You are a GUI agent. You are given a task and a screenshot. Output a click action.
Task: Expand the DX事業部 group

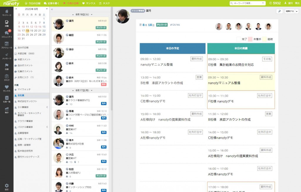tap(47, 107)
